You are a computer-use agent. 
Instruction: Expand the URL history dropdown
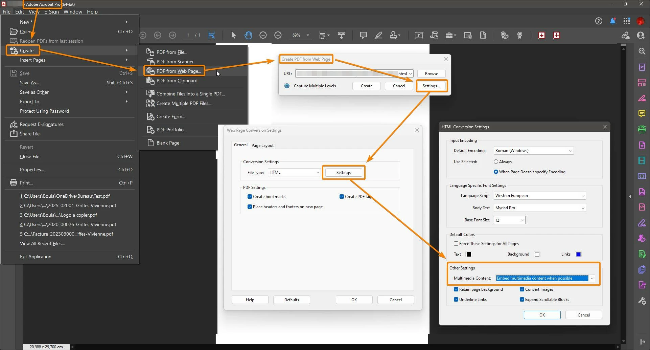(x=411, y=74)
